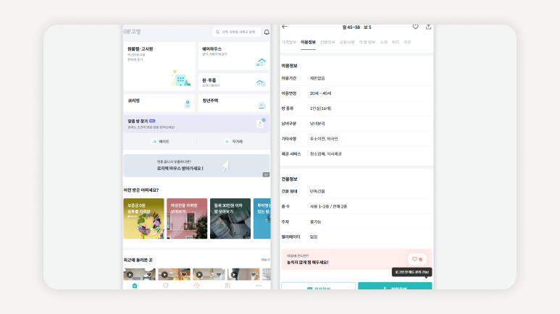Image resolution: width=560 pixels, height=314 pixels.
Task: Switch to the 소개 tab
Action: (x=383, y=42)
